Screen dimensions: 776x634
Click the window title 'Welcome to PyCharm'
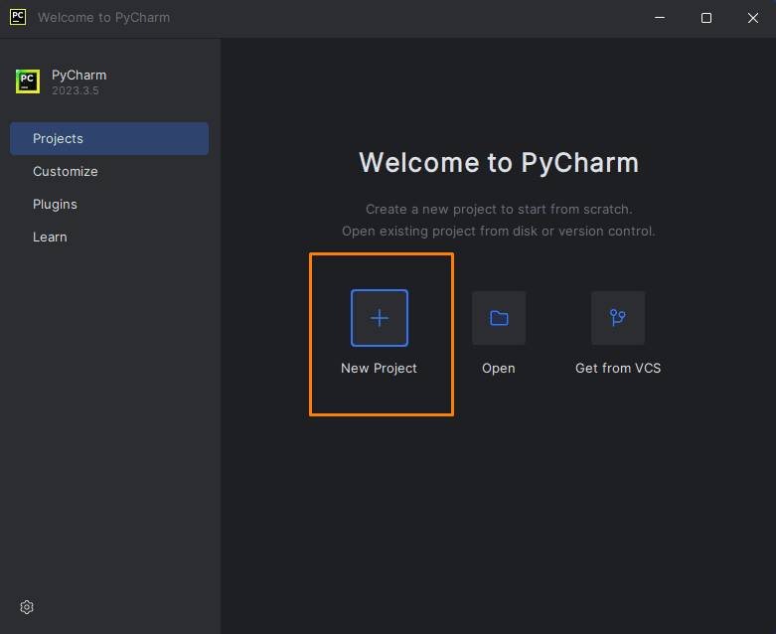point(104,17)
